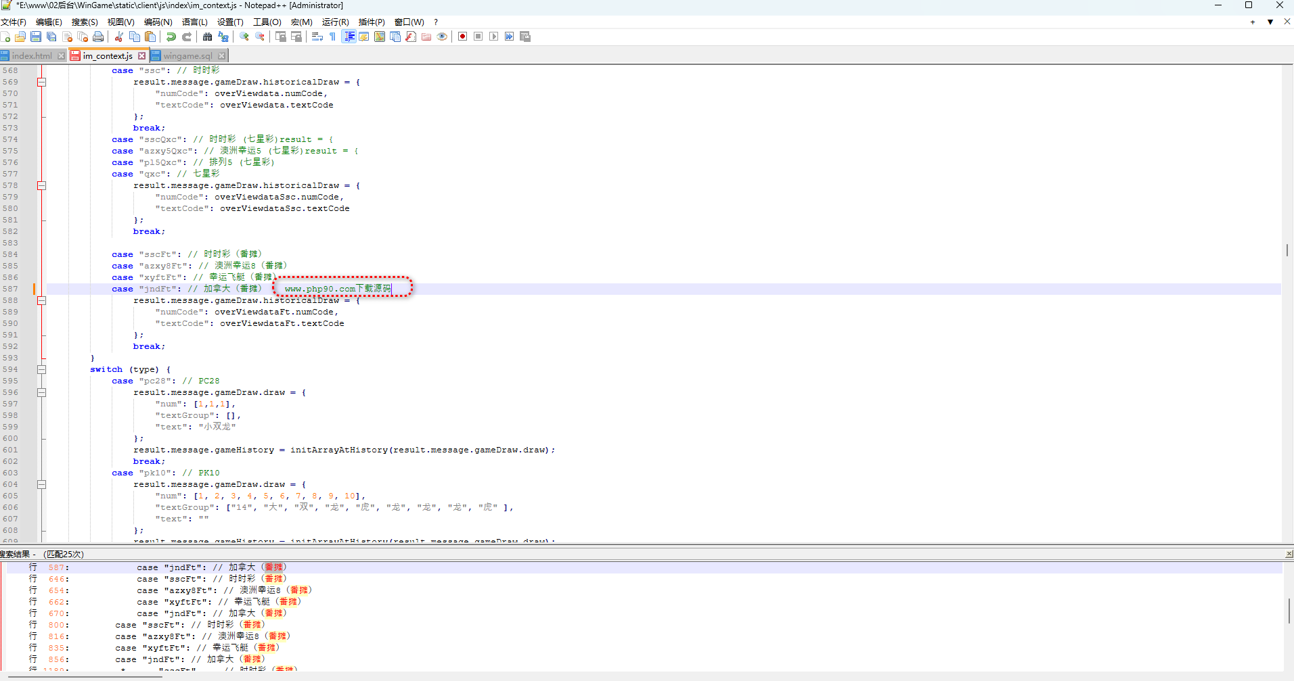Close the index.html tab
This screenshot has width=1294, height=681.
(x=62, y=56)
